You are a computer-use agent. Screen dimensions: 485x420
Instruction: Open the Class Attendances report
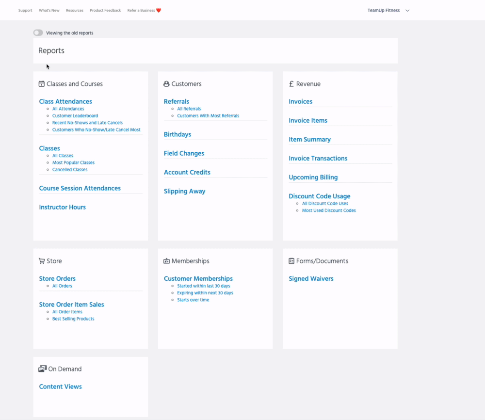[x=65, y=101]
